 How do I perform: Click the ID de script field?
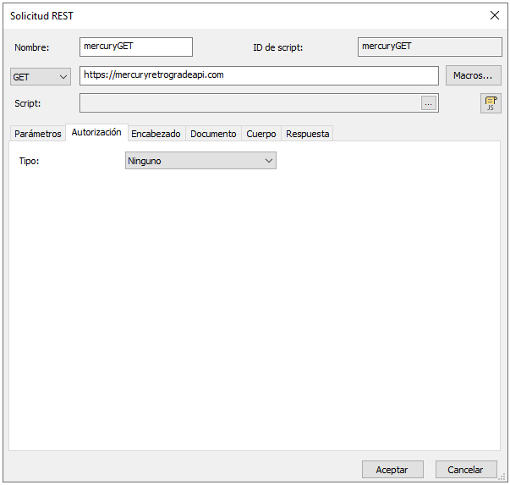tap(430, 47)
